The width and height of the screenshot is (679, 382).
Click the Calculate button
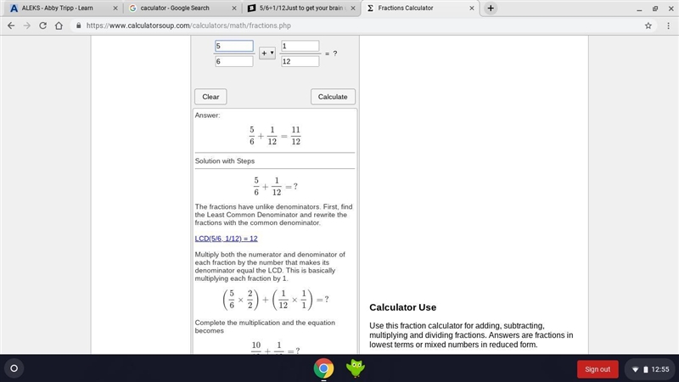pyautogui.click(x=333, y=97)
